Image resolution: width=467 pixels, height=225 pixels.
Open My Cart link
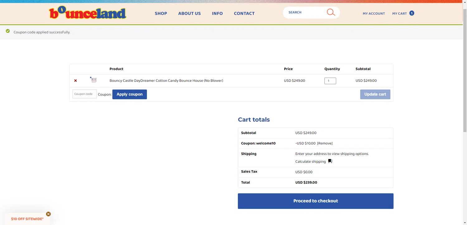399,13
